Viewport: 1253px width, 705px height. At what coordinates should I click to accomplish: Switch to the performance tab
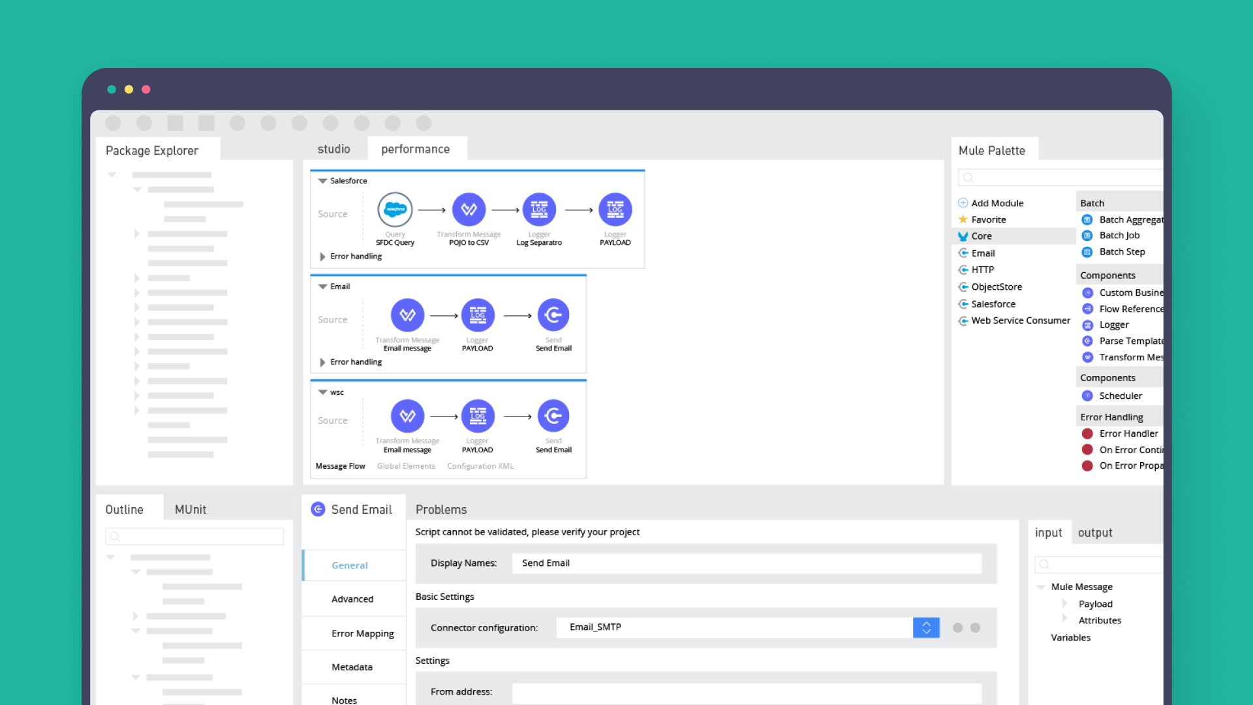point(416,149)
